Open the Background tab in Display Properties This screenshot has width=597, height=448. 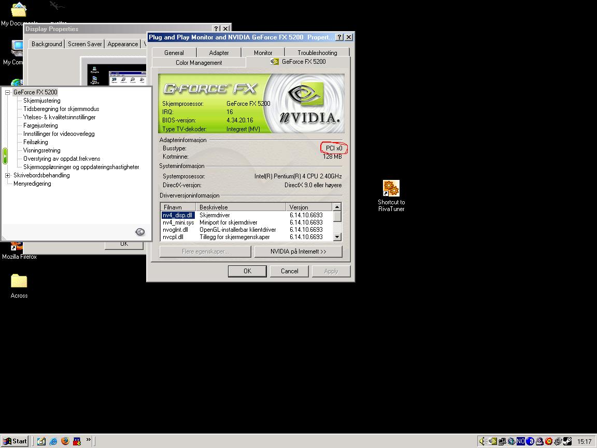[47, 44]
